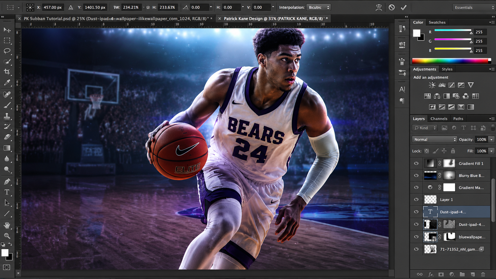The image size is (496, 279).
Task: Select the Gradient tool
Action: click(7, 148)
